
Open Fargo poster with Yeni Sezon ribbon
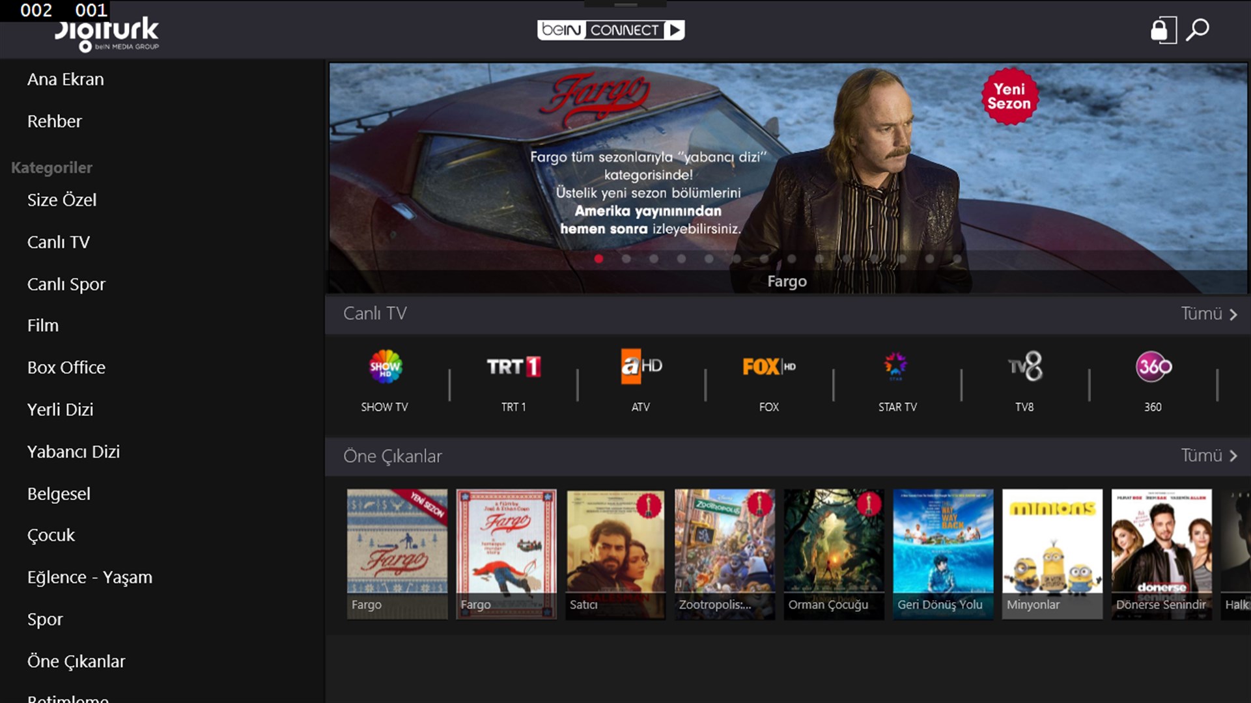pyautogui.click(x=397, y=554)
